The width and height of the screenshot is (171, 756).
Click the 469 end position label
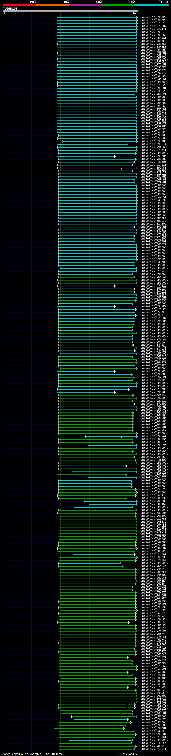point(135,13)
